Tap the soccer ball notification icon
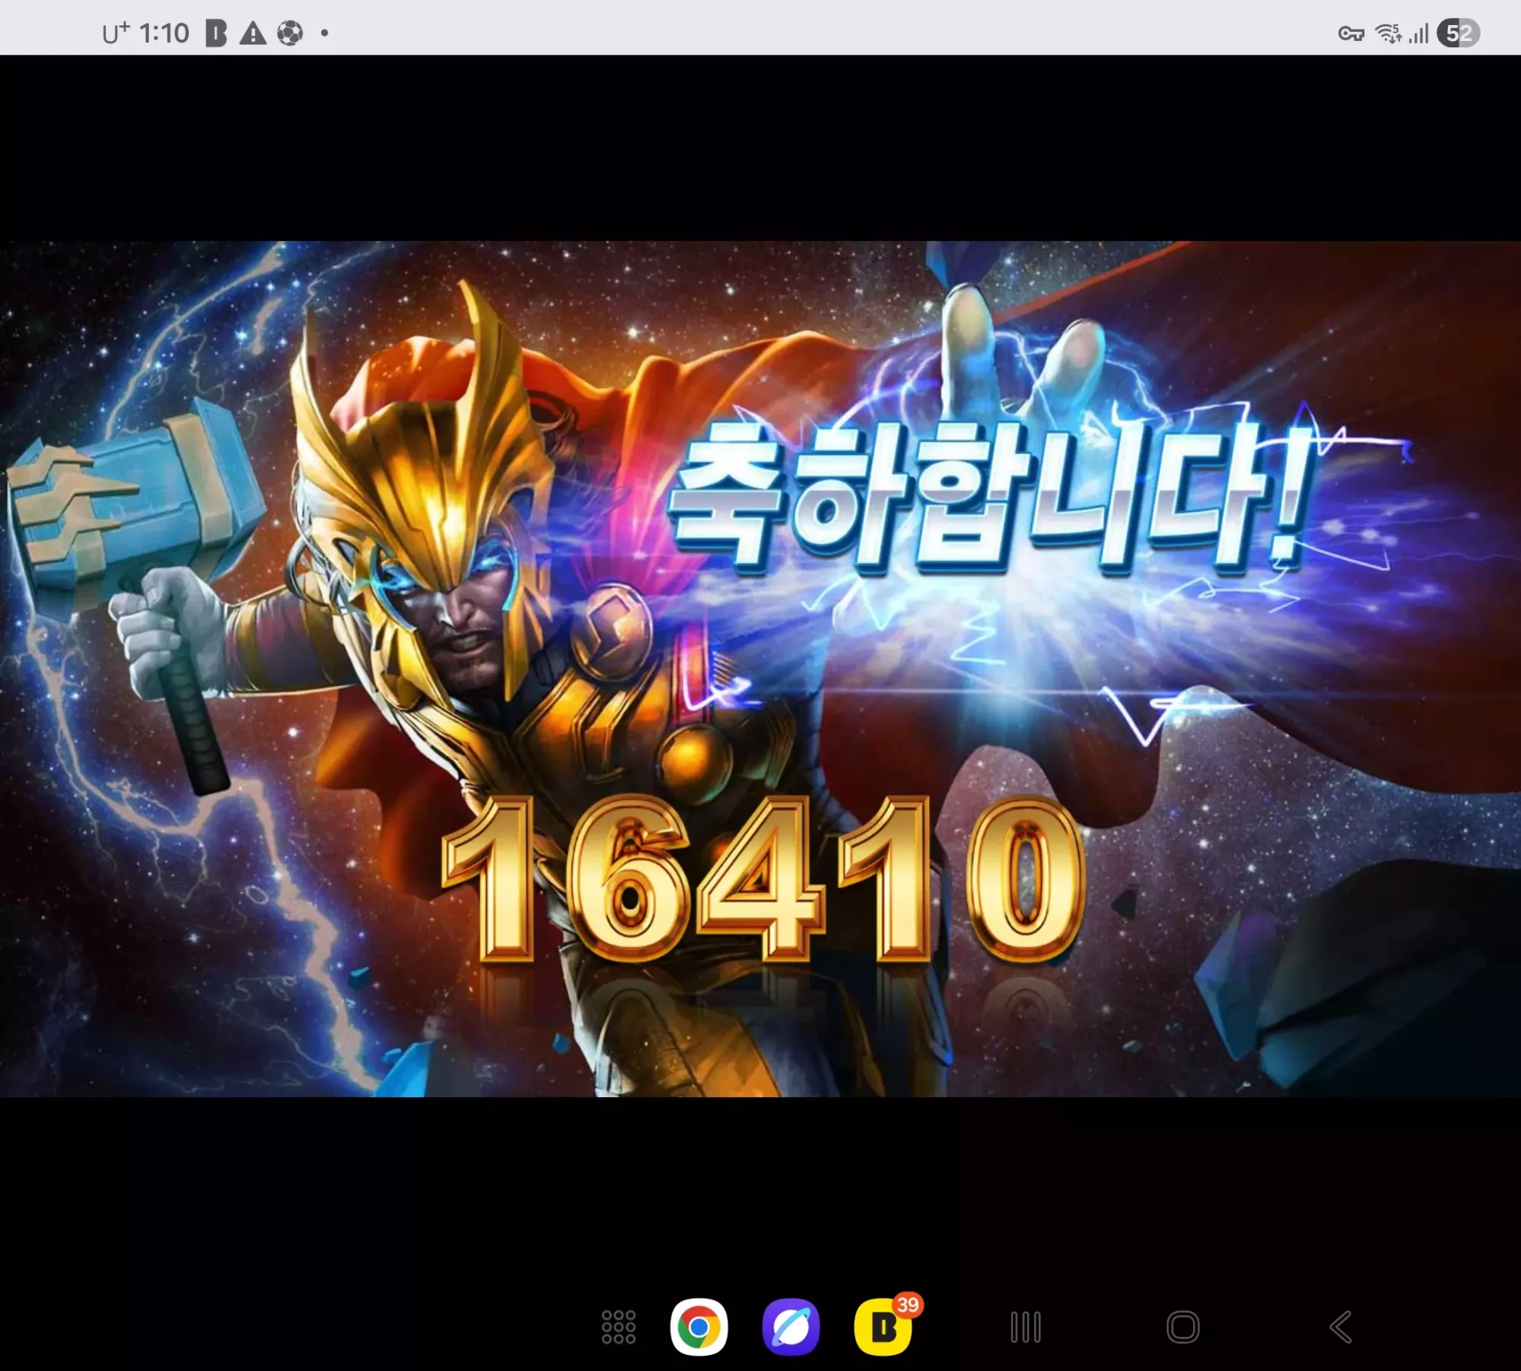 290,33
